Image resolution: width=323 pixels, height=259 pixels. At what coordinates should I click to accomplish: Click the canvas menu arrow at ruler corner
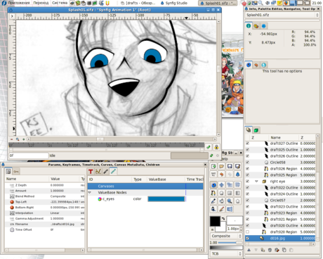[x=12, y=16]
